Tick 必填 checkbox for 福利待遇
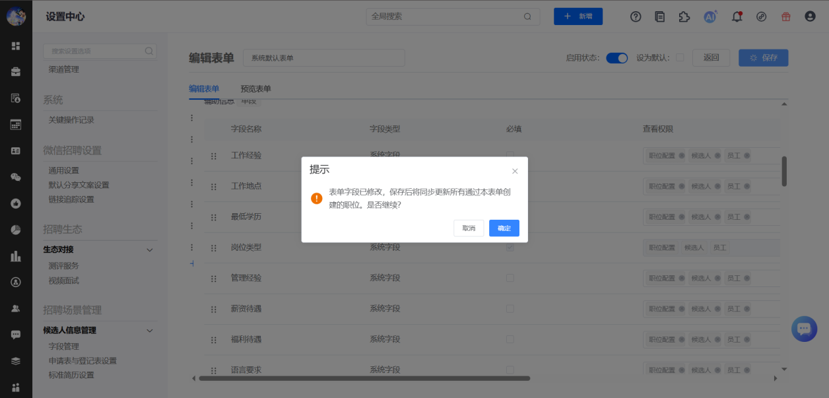Image resolution: width=829 pixels, height=398 pixels. 510,339
